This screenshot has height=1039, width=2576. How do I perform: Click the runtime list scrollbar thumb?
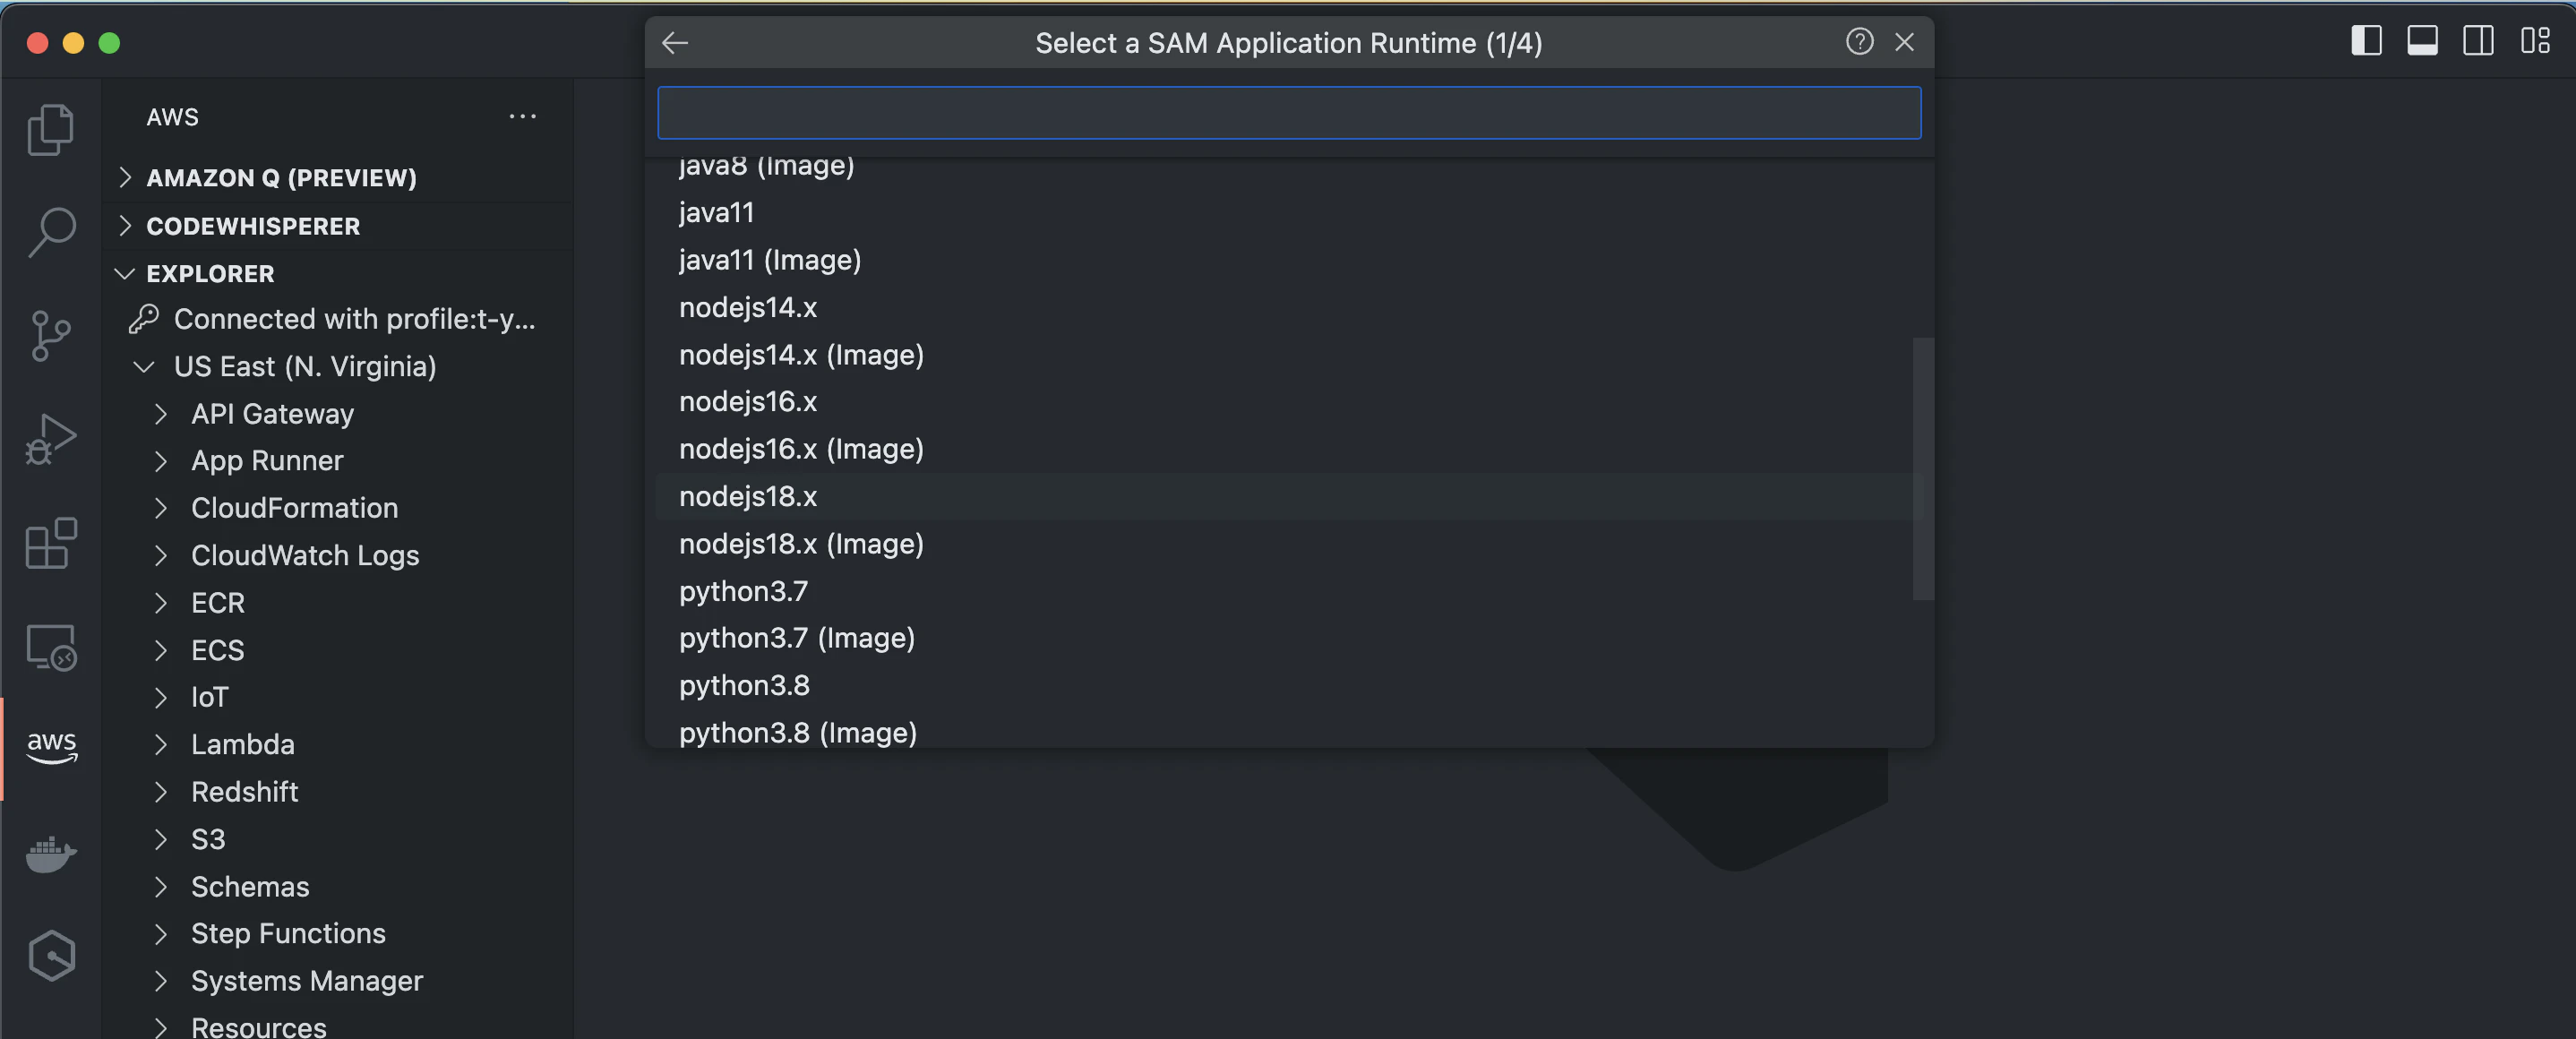point(1922,468)
